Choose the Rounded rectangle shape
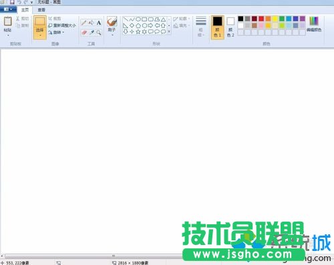This screenshot has width=334, height=265. tap(151, 19)
